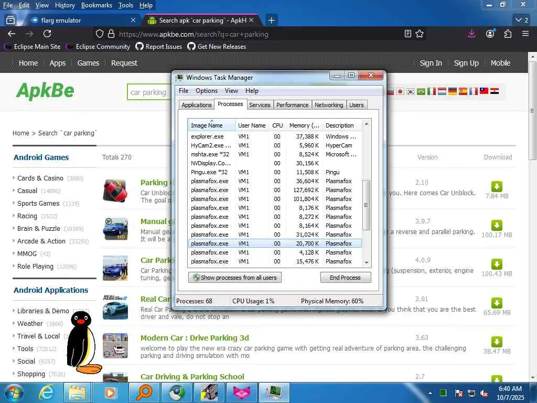Screen dimensions: 537x403
Task: Open the account profile icon in toolbar
Action: pos(490,34)
